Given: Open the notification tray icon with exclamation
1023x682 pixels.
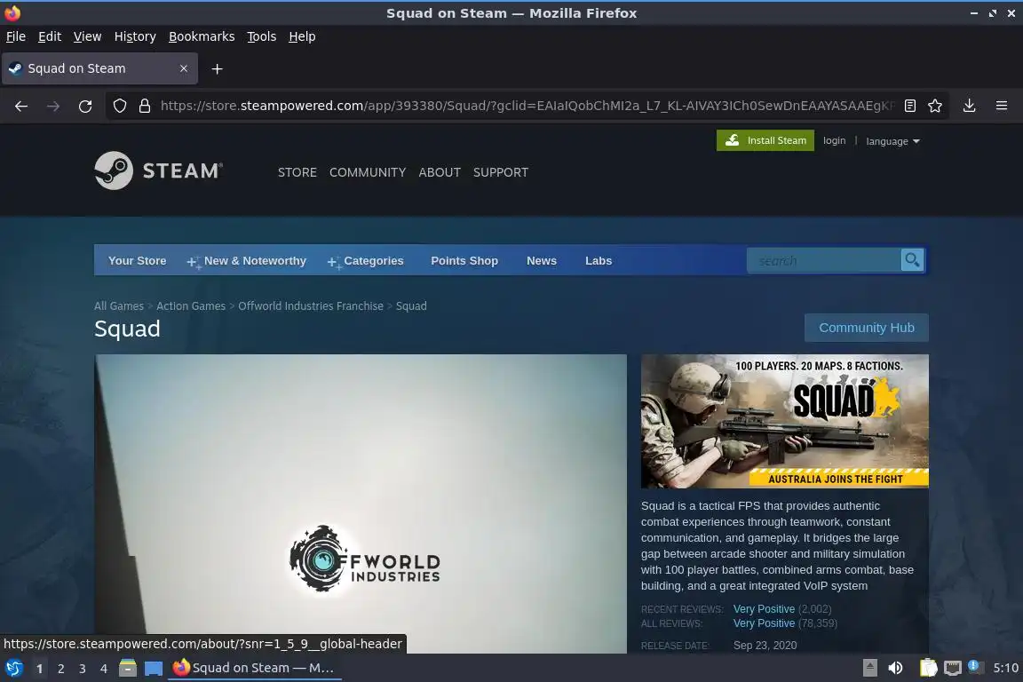Looking at the screenshot, I should 975,666.
